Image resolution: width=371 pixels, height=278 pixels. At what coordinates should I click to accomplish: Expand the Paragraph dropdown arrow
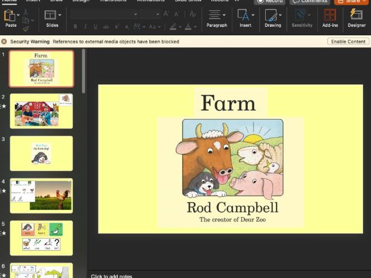pos(224,15)
